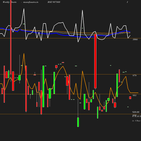The height and width of the screenshot is (141, 141).
Task: Click the 'Weekly charts' title text
Action: click(10, 2)
